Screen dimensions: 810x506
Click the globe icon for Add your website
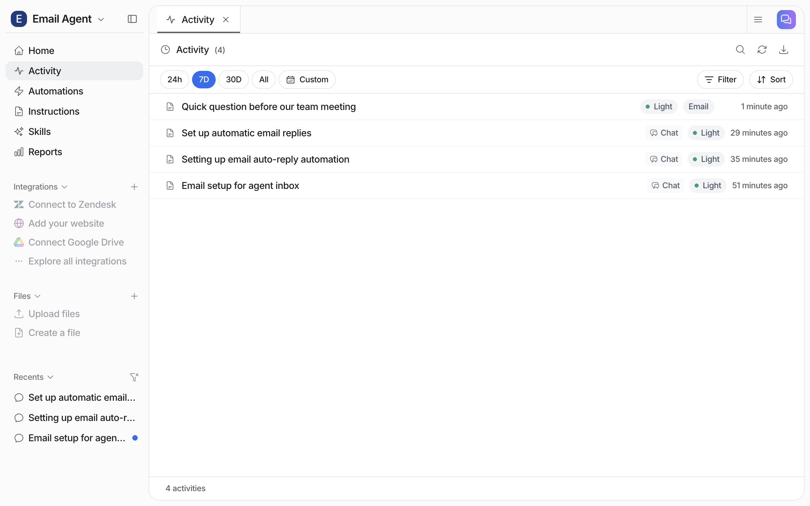click(19, 223)
